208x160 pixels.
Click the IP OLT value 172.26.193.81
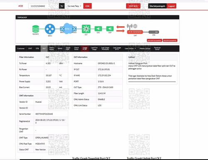tap(104, 69)
